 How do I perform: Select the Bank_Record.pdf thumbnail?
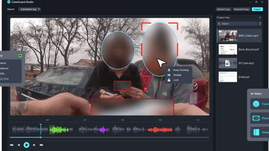[x=228, y=49]
